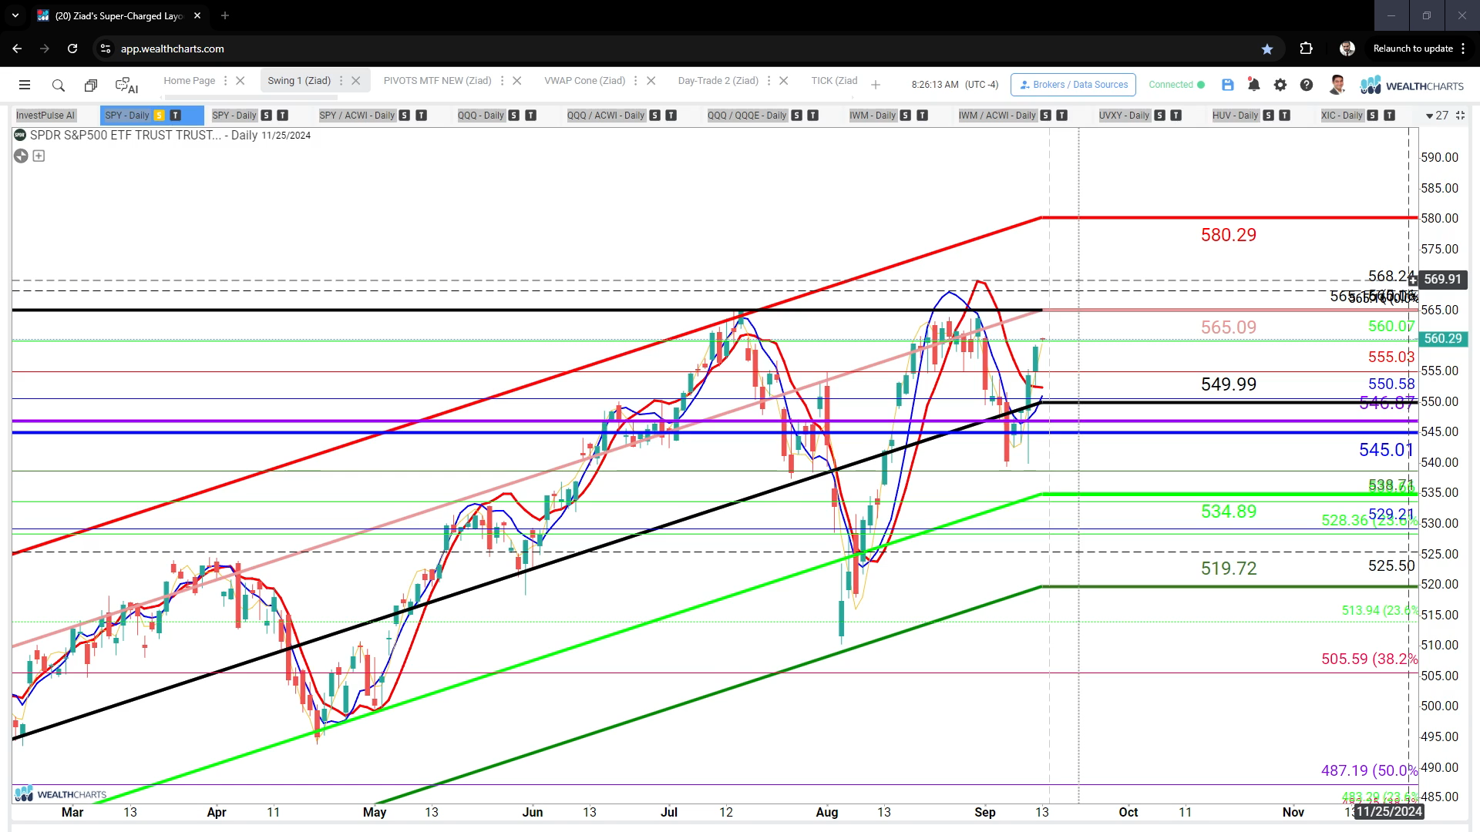
Task: Toggle fullscreen expand icon beside 27
Action: point(1460,116)
